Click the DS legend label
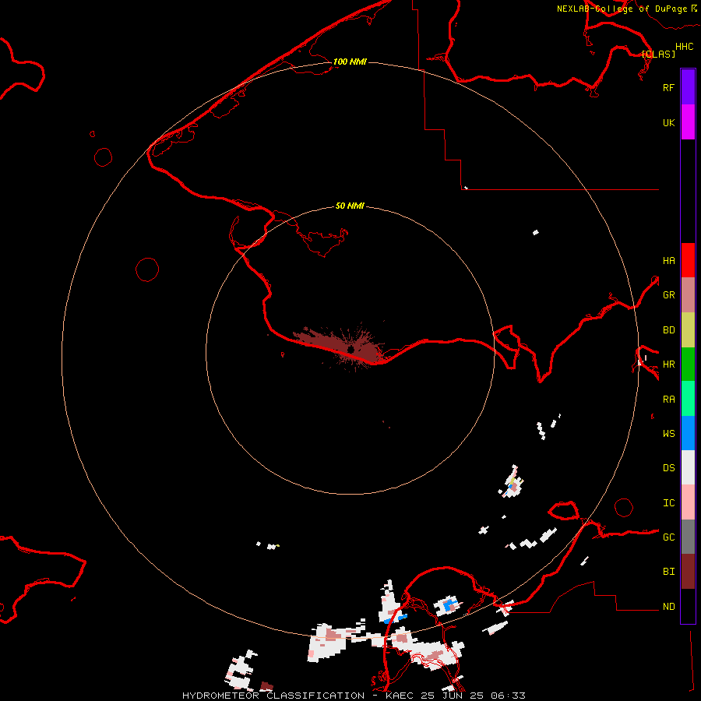Viewport: 701px width, 701px height. [668, 467]
